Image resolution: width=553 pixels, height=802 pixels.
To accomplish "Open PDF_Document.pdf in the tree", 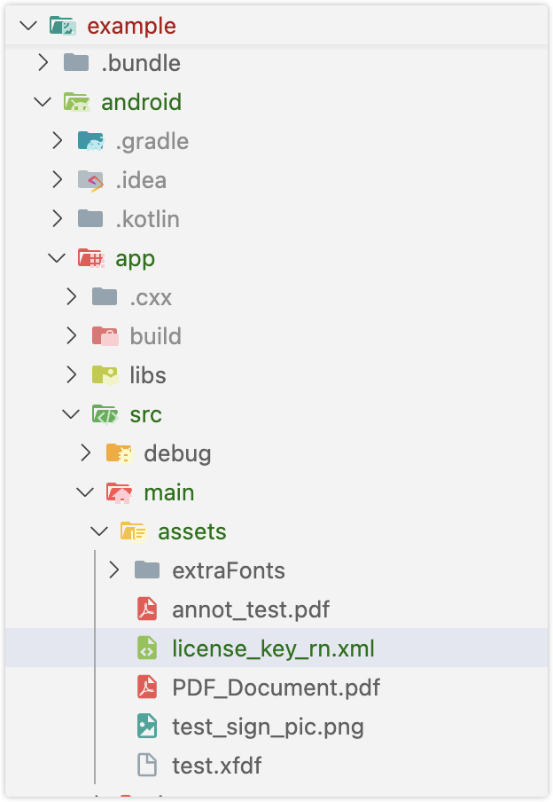I will (x=276, y=688).
